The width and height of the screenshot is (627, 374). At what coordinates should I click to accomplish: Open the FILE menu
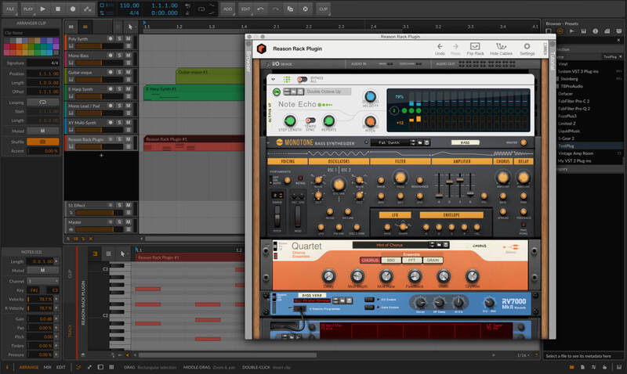[10, 9]
